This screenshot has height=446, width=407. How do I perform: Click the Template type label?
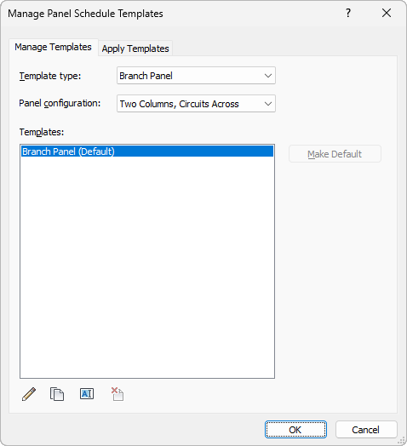point(50,76)
